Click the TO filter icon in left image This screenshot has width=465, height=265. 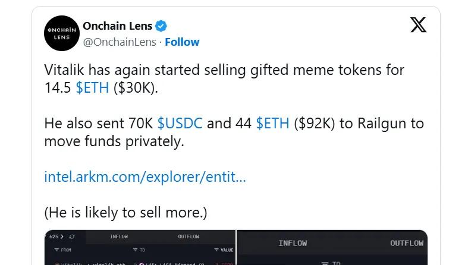pyautogui.click(x=135, y=250)
